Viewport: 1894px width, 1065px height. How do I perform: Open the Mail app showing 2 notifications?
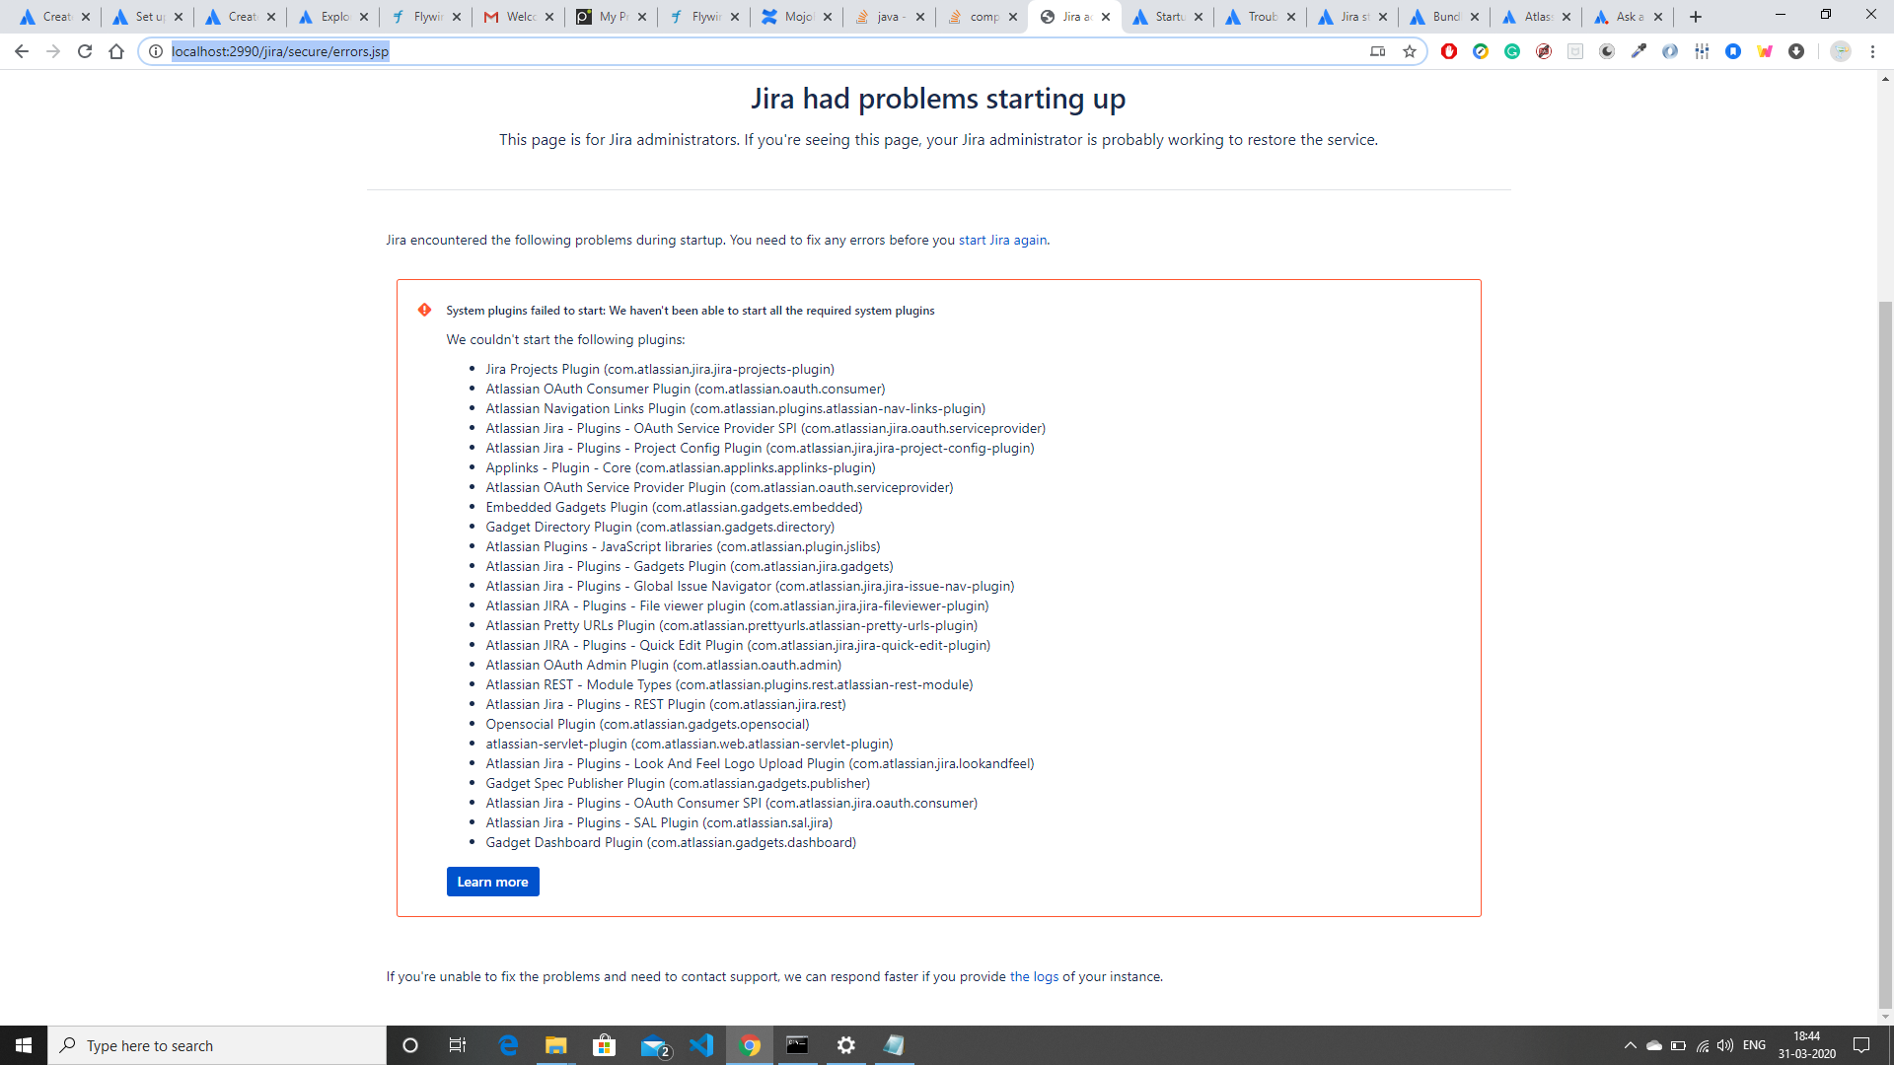(x=655, y=1045)
